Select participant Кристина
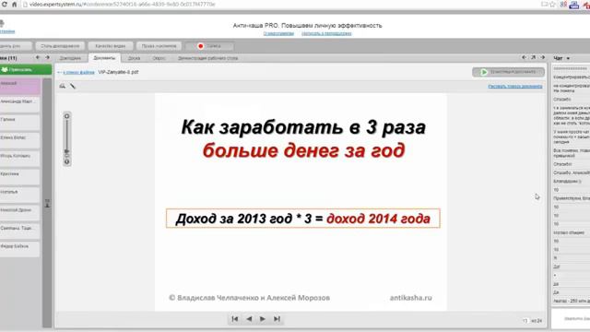Viewport: 590px width, 332px height. [20, 176]
